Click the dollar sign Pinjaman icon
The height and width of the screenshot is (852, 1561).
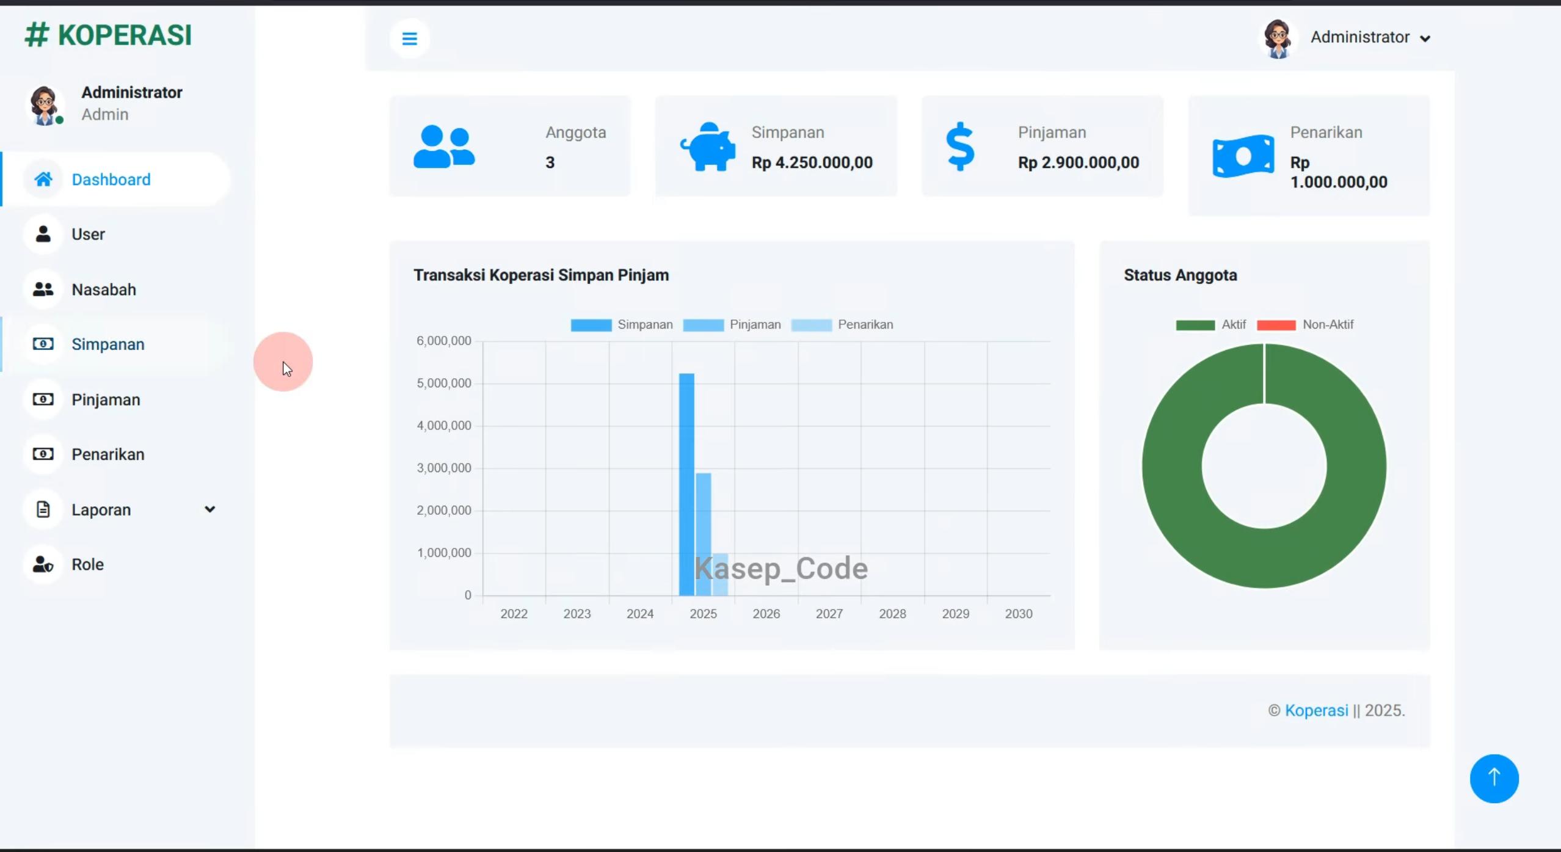960,147
